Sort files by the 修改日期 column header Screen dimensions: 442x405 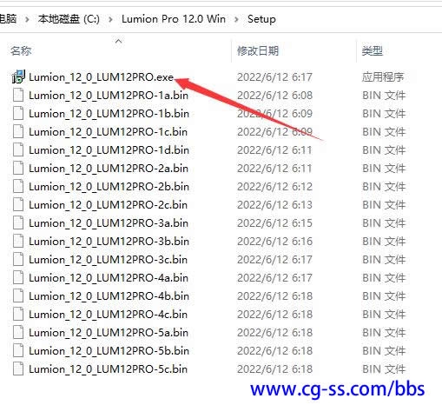click(258, 51)
